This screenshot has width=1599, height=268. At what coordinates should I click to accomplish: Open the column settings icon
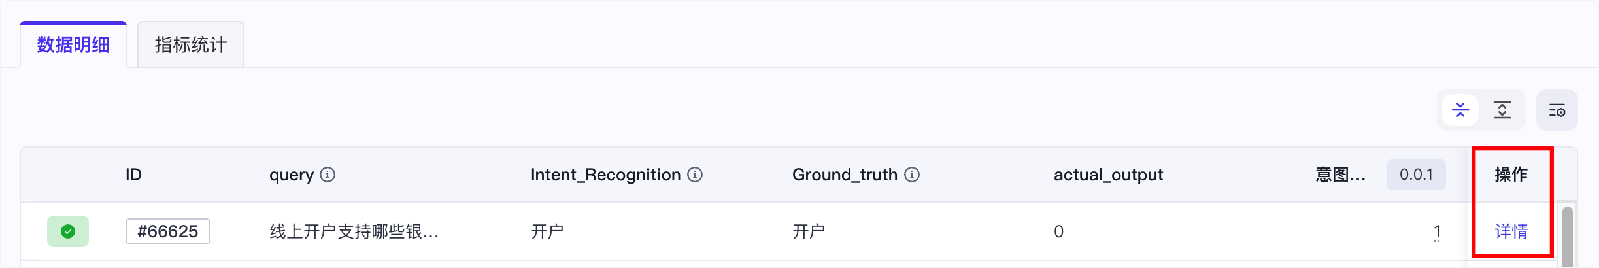1557,110
